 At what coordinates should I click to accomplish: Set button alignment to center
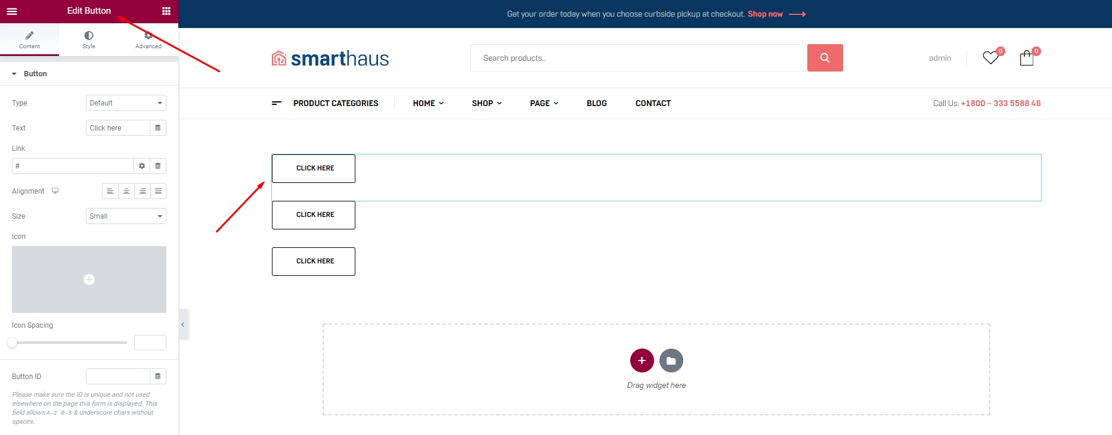click(126, 191)
